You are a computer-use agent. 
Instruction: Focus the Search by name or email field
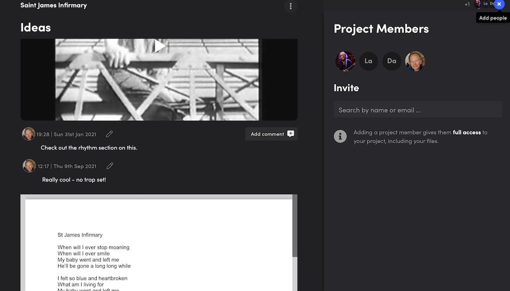click(418, 110)
